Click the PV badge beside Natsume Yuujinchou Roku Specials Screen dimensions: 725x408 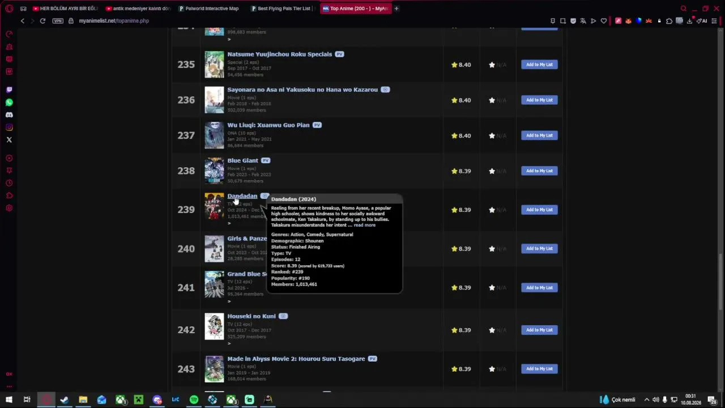point(339,54)
